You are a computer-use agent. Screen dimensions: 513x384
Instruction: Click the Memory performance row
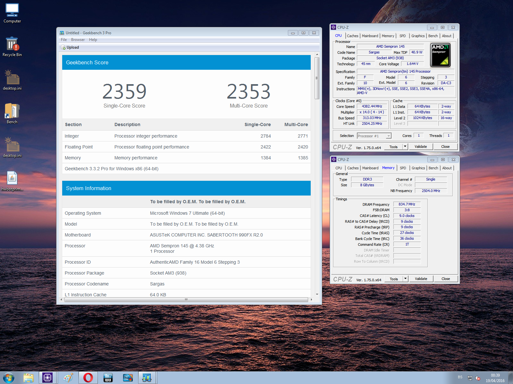[186, 158]
